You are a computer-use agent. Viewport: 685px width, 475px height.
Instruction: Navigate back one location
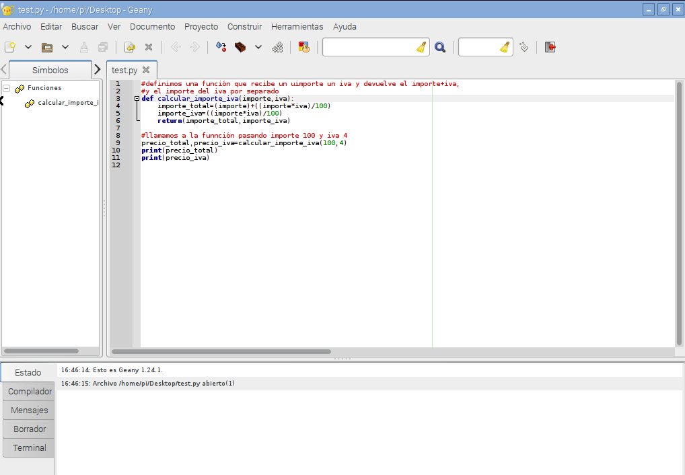(x=176, y=47)
